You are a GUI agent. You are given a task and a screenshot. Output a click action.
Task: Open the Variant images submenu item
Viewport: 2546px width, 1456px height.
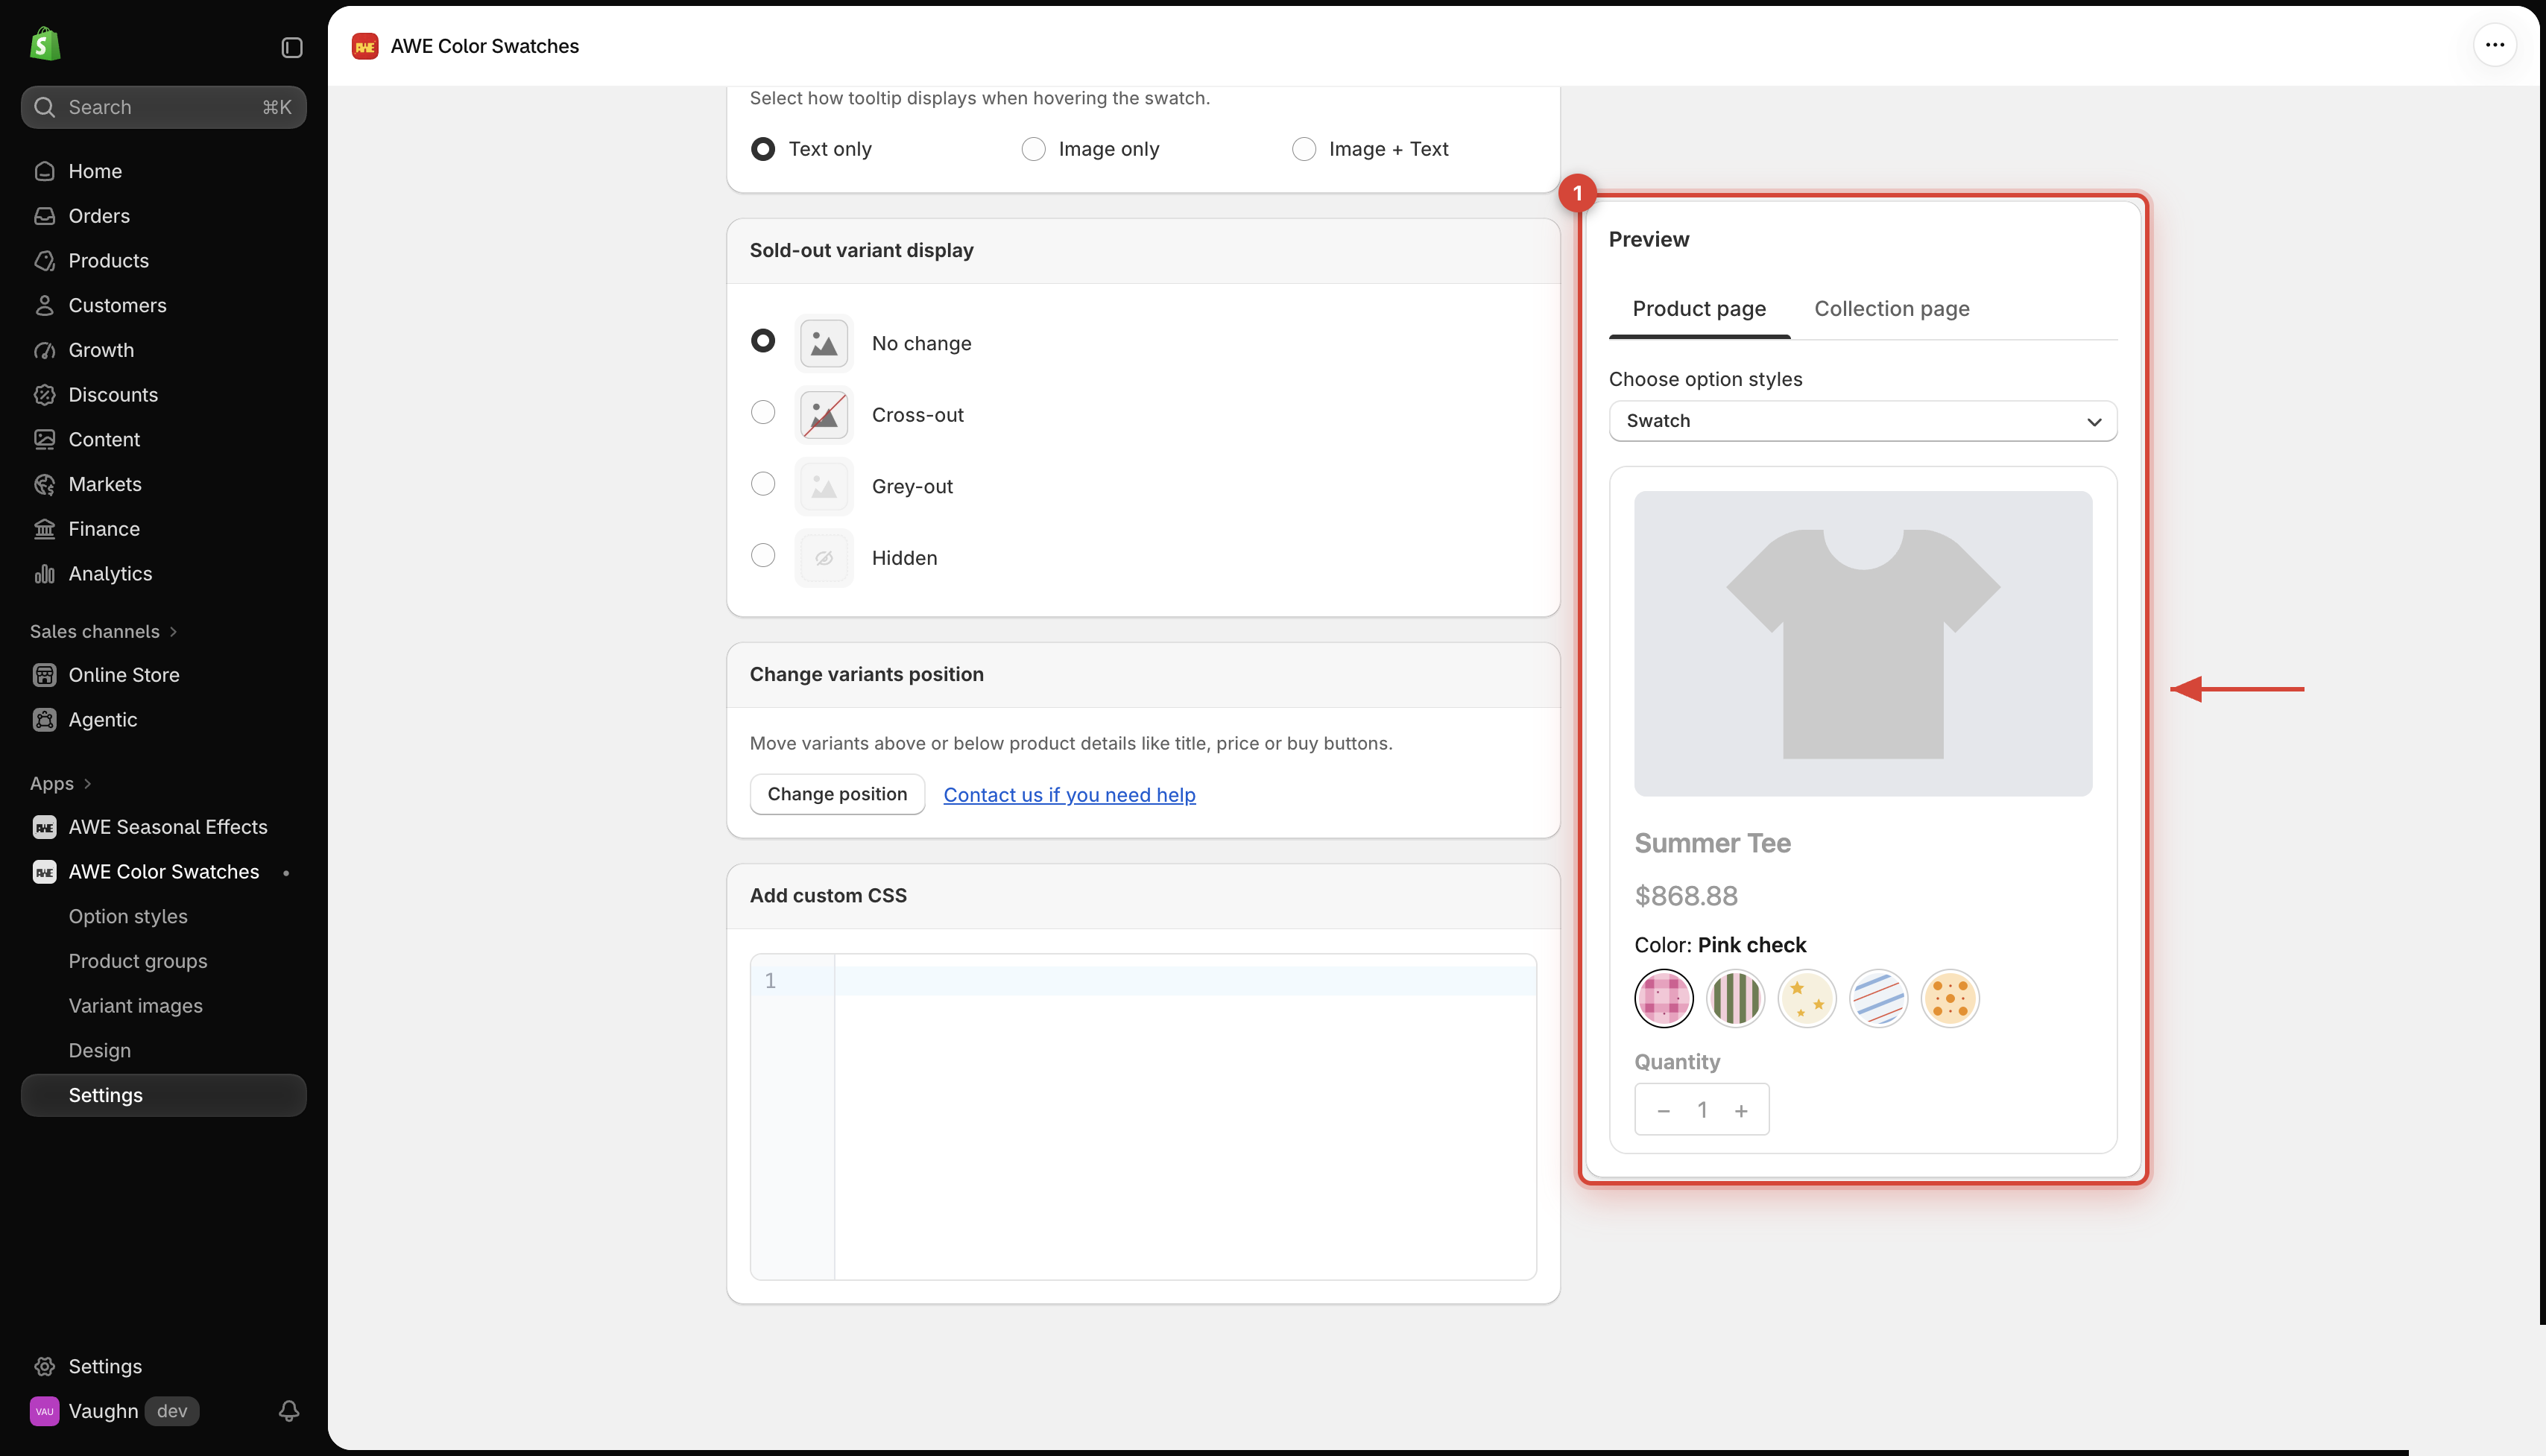(136, 1006)
